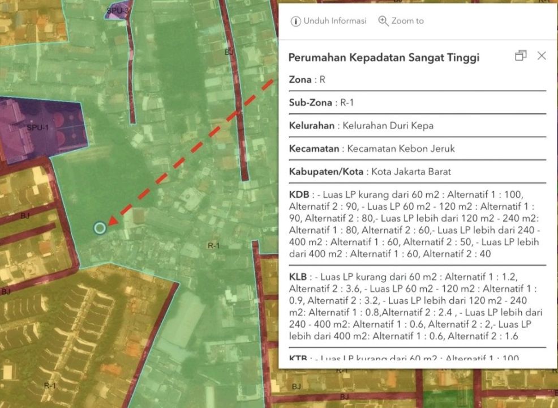Click the R-1 label in green zone

(x=213, y=245)
